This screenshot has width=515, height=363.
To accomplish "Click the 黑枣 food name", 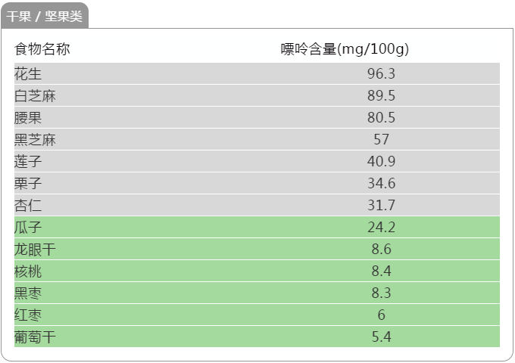I will 28,293.
